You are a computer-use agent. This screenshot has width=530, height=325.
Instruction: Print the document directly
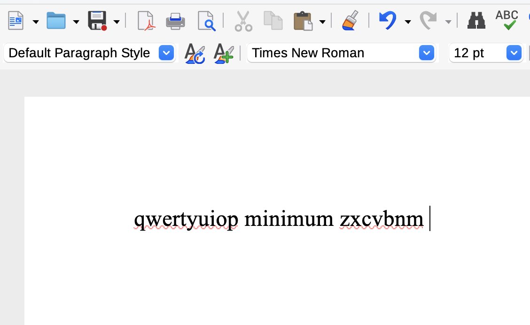(175, 20)
